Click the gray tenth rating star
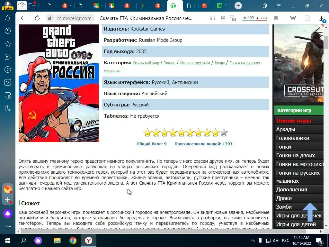Screen dimensions: 329x247 pos(224,133)
